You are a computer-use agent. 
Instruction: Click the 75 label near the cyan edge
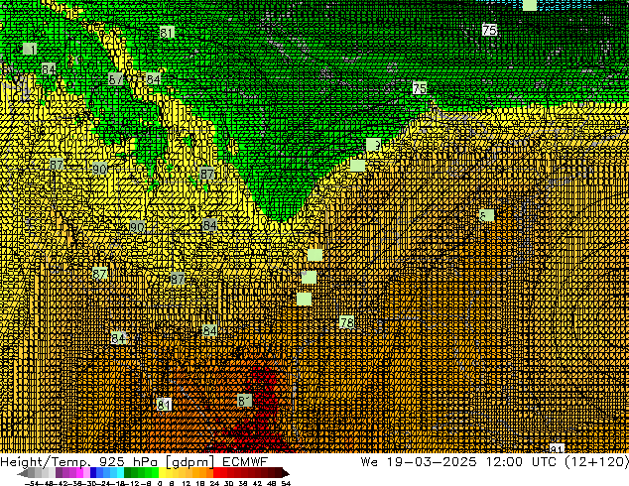click(489, 30)
